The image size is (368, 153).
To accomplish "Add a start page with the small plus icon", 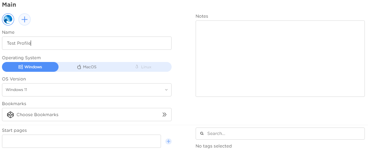I will (x=168, y=141).
